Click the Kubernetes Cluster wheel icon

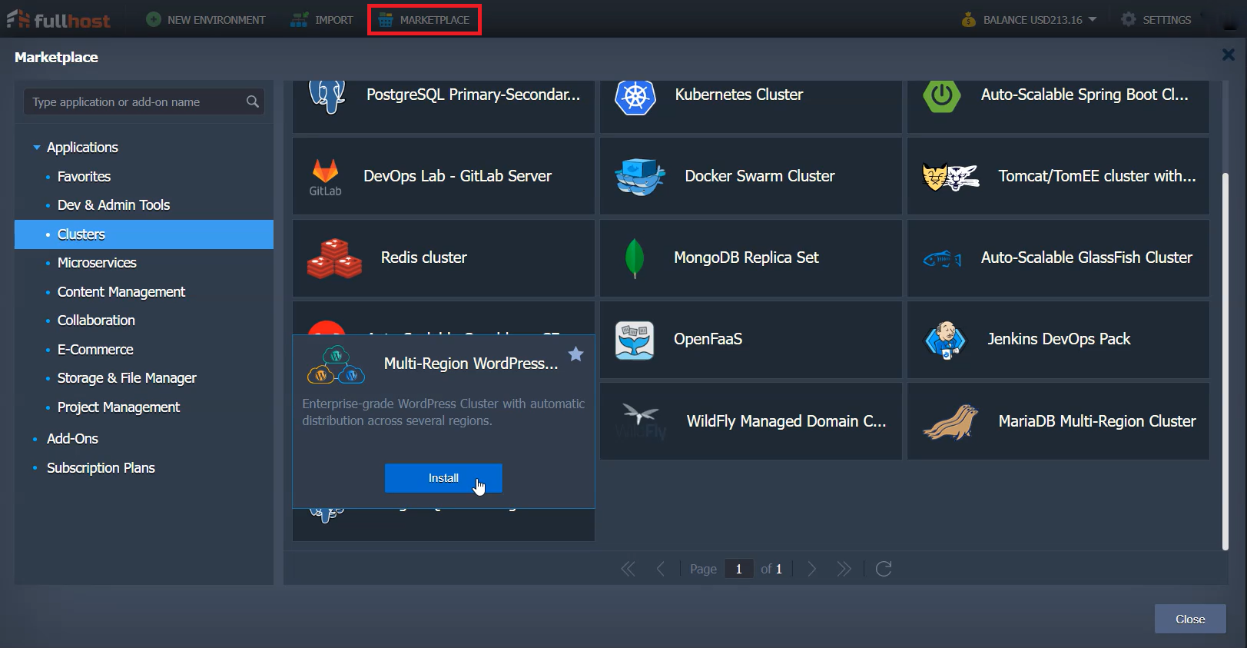pyautogui.click(x=635, y=97)
